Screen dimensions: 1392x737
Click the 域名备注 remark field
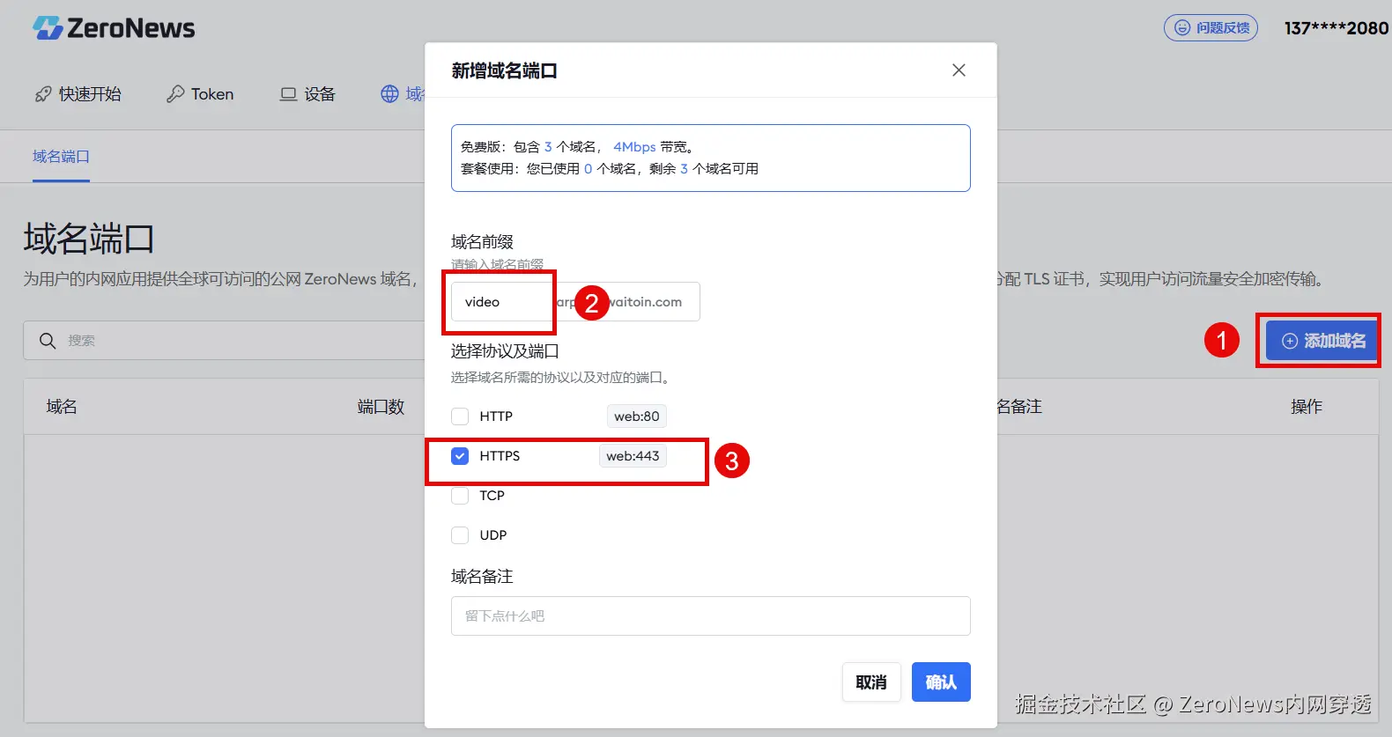[x=711, y=616]
